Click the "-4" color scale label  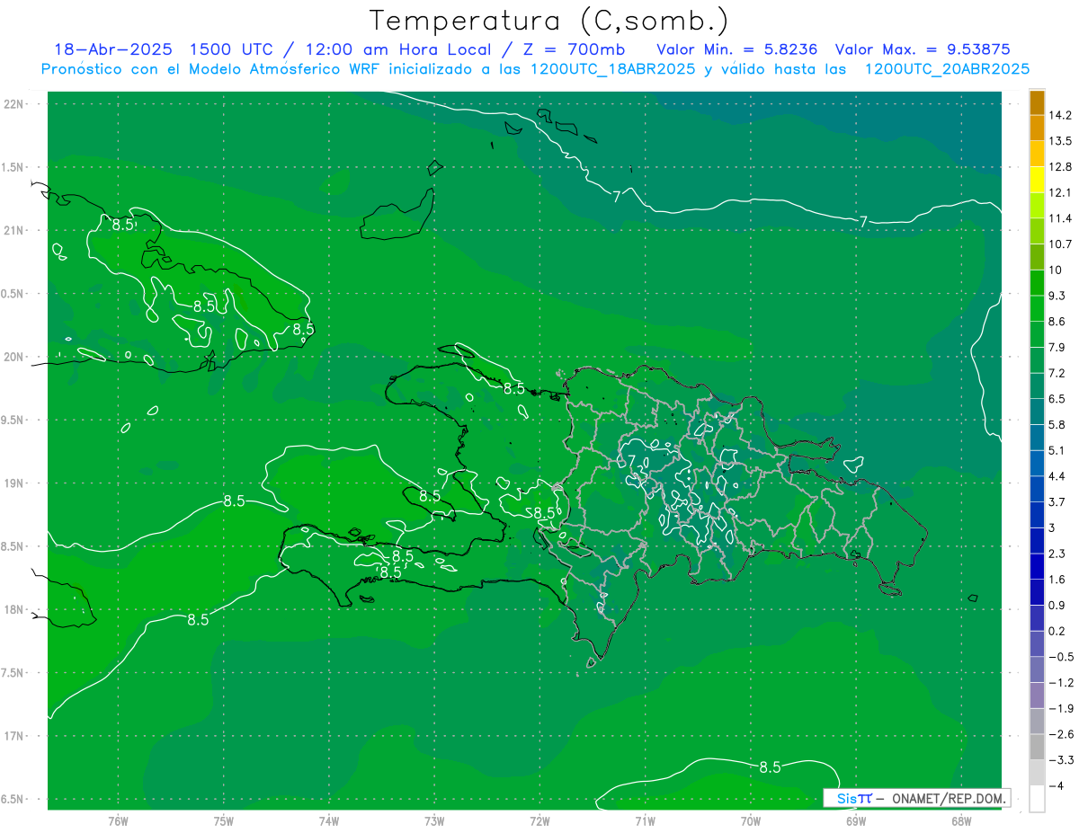1057,785
